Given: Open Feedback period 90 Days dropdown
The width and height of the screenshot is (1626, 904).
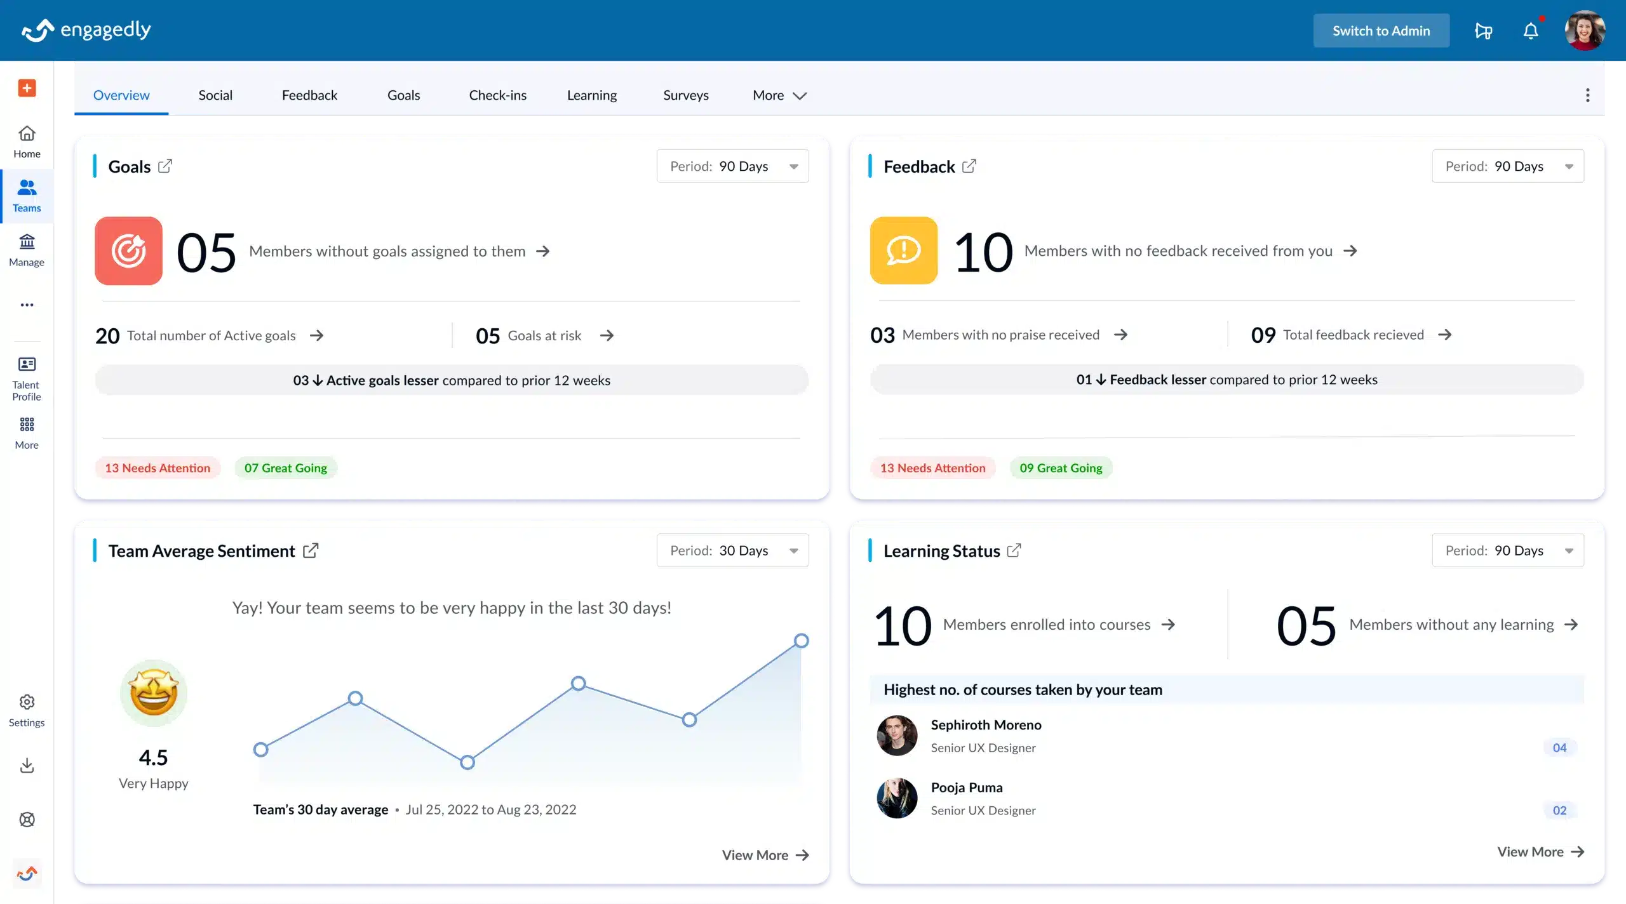Looking at the screenshot, I should tap(1507, 166).
